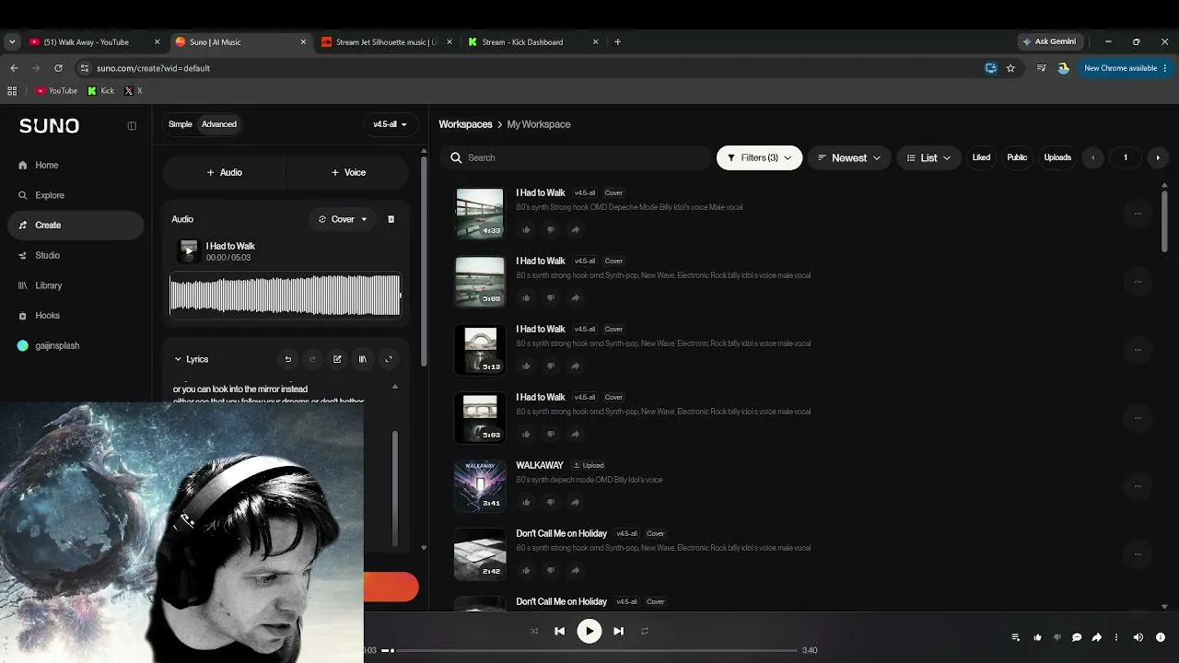The width and height of the screenshot is (1179, 663).
Task: Open the YouTube bookmark
Action: point(56,91)
